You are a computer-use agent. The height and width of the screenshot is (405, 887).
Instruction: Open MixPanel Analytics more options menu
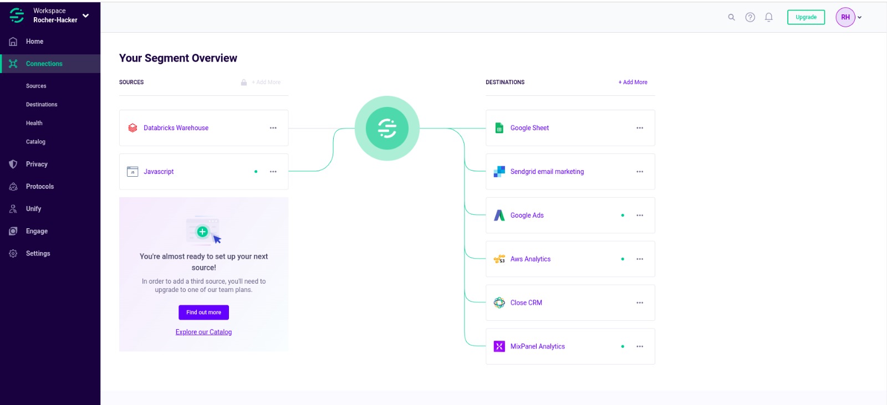point(640,346)
